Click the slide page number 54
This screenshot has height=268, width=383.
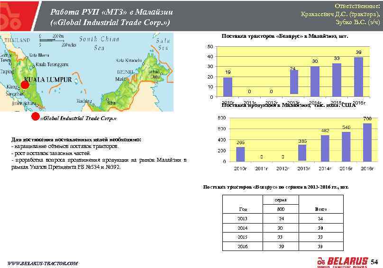point(374,262)
